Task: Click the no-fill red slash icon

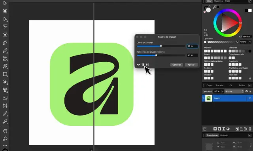Action: 204,12
